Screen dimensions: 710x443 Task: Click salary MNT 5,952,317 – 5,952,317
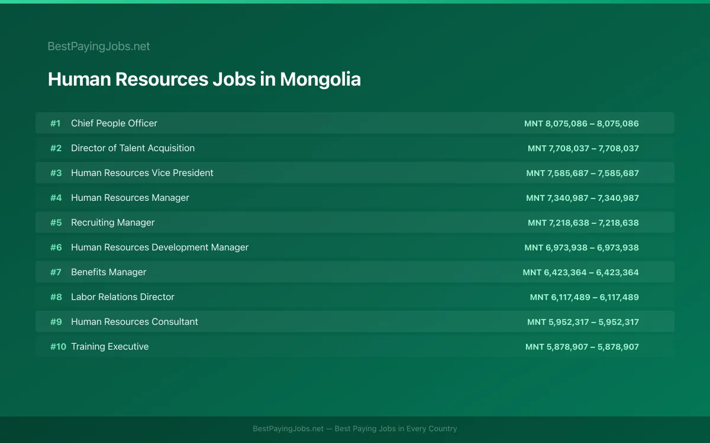point(583,322)
